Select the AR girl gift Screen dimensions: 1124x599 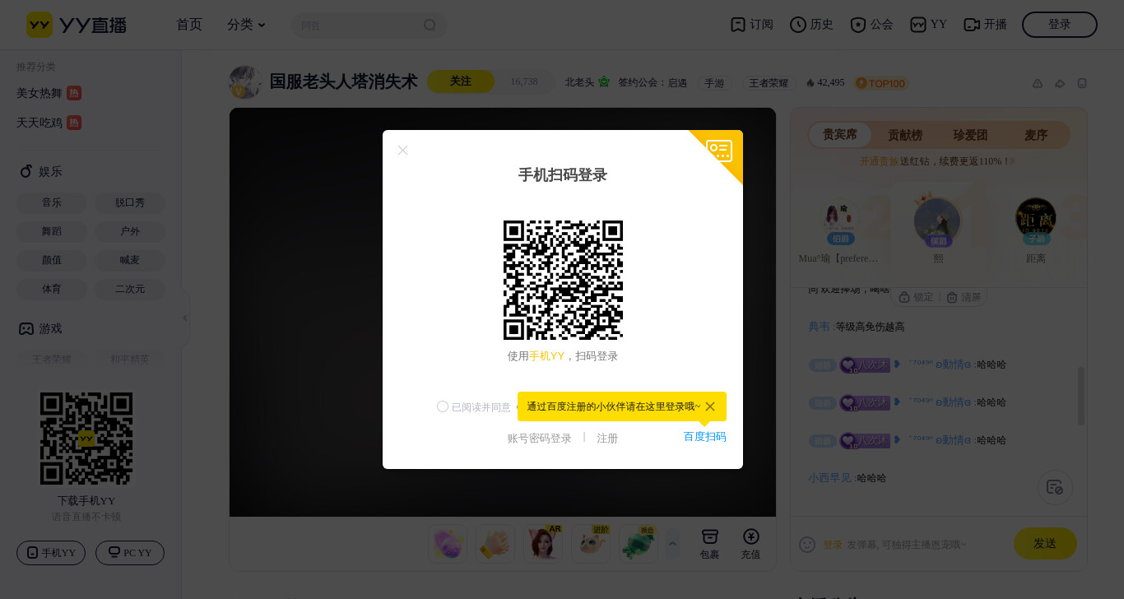pyautogui.click(x=543, y=545)
